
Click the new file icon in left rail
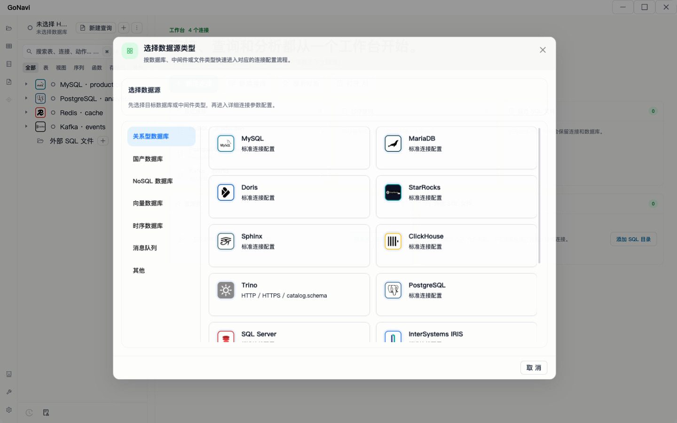[9, 82]
